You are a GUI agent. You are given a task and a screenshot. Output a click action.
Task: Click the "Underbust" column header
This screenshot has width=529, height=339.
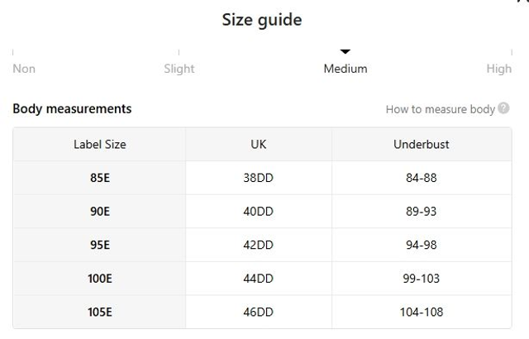[x=422, y=144]
